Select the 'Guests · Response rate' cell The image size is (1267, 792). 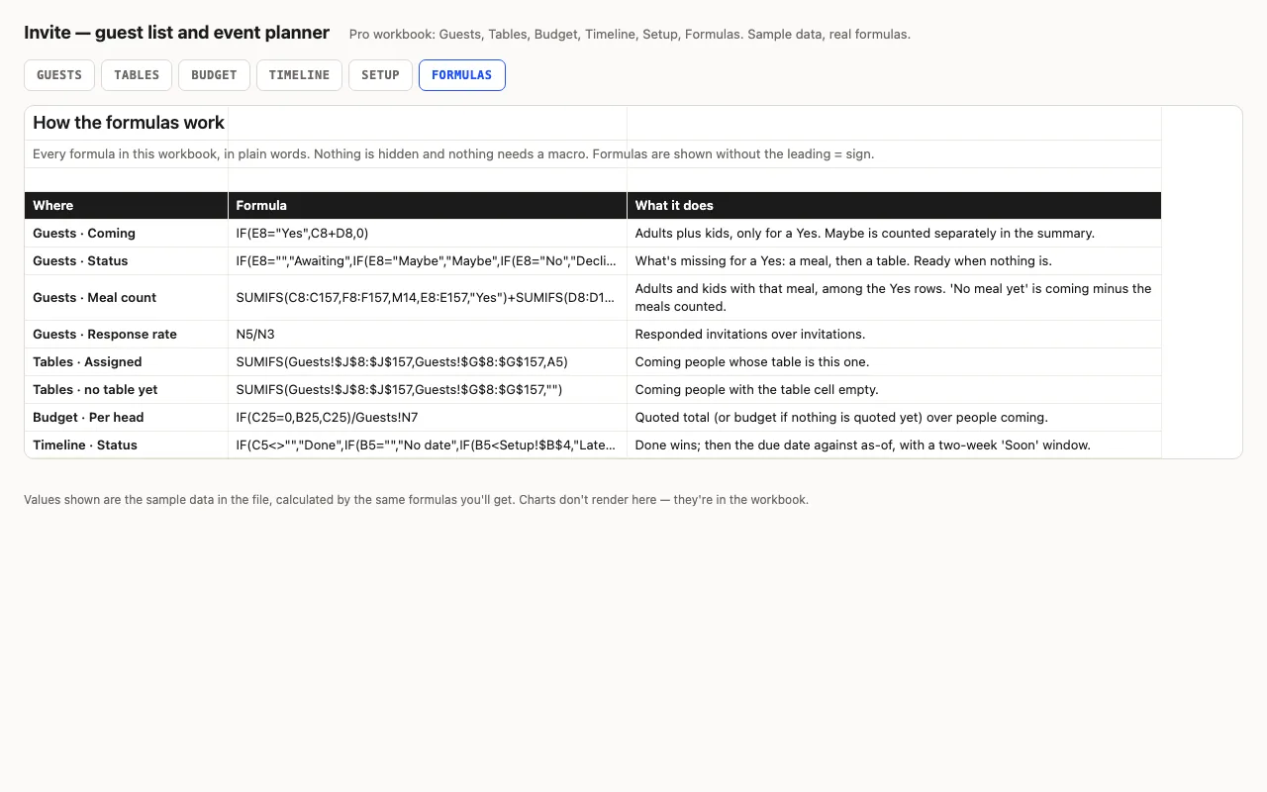(127, 335)
